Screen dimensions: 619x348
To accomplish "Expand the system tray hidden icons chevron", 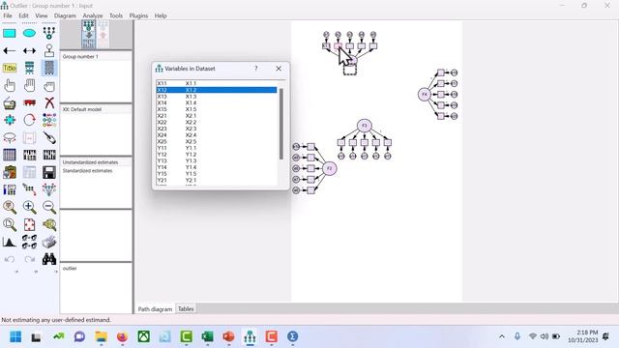I will [x=502, y=336].
